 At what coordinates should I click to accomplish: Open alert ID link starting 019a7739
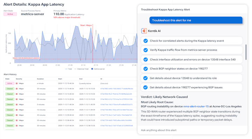pyautogui.click(x=116, y=120)
